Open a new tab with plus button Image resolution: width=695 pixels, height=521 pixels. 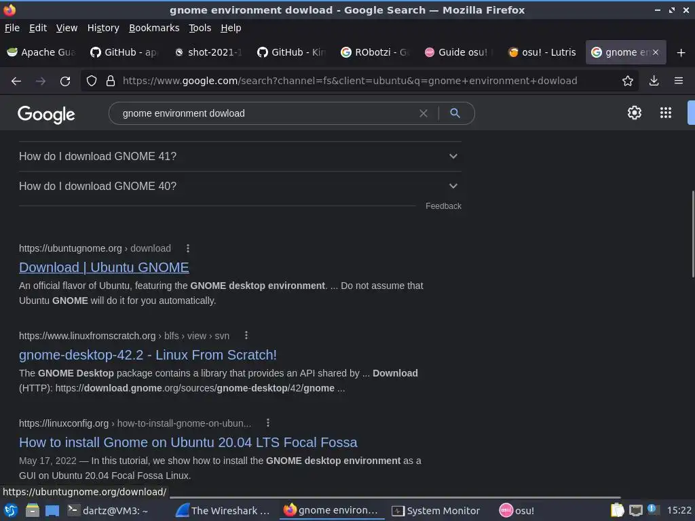[681, 53]
